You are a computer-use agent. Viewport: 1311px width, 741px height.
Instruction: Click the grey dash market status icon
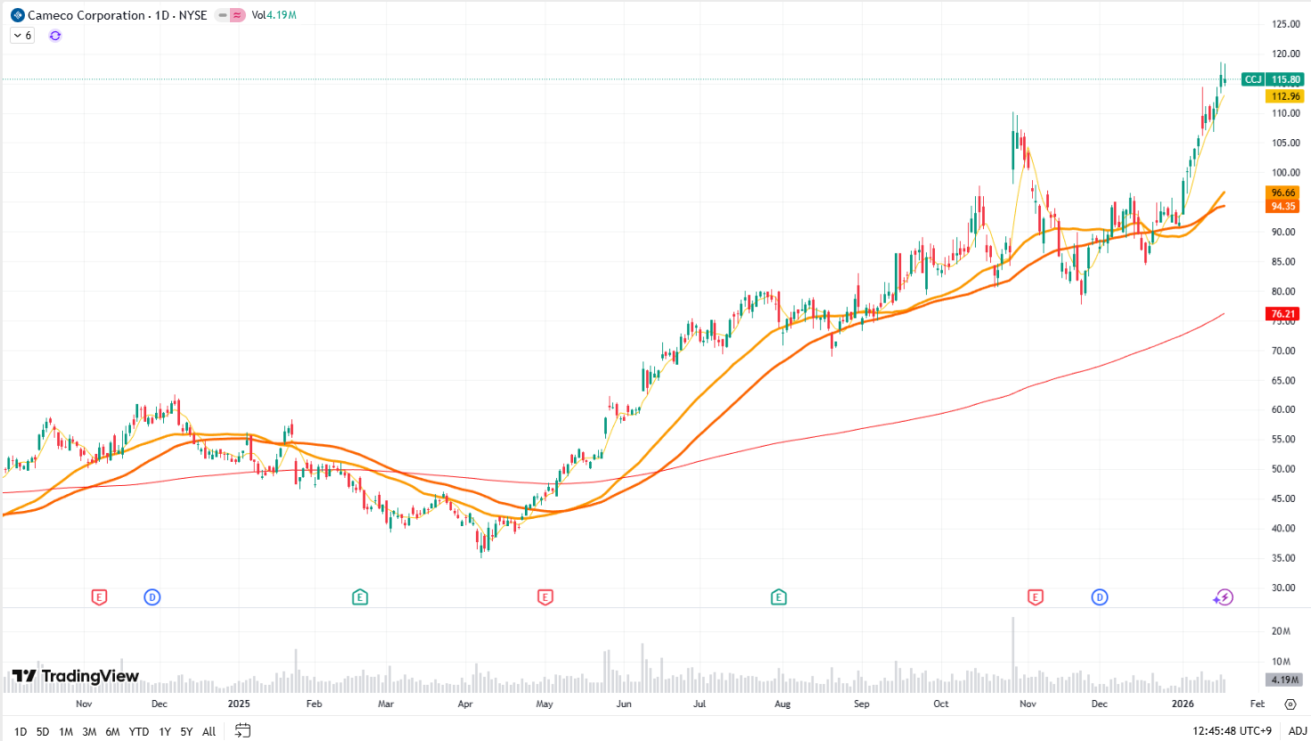[222, 15]
